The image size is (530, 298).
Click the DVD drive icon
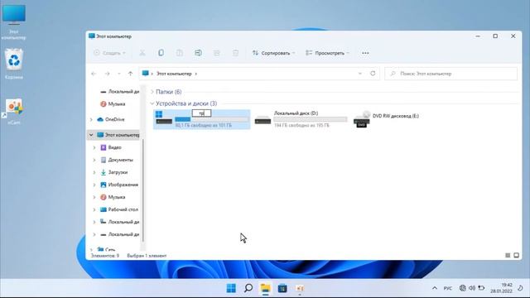pyautogui.click(x=362, y=119)
